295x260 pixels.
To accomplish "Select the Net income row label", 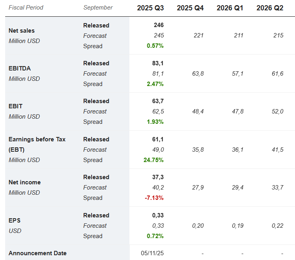I will (x=24, y=182).
